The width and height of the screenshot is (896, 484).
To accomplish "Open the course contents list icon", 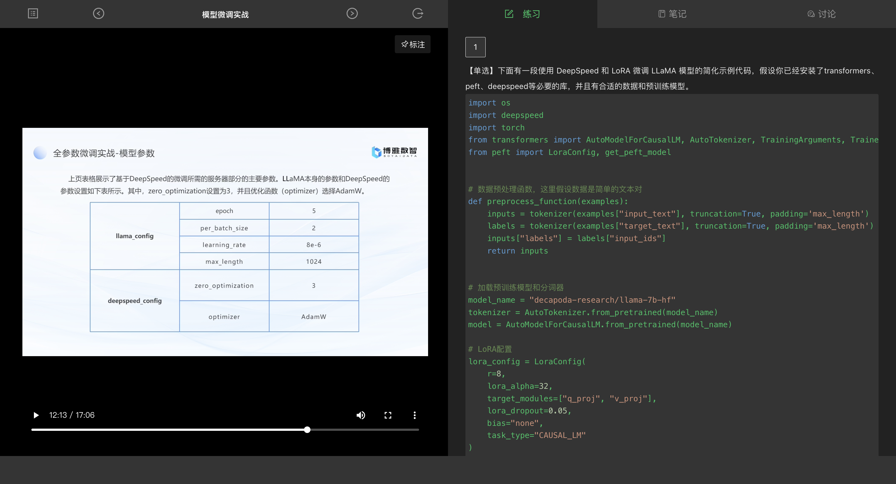I will (x=33, y=14).
